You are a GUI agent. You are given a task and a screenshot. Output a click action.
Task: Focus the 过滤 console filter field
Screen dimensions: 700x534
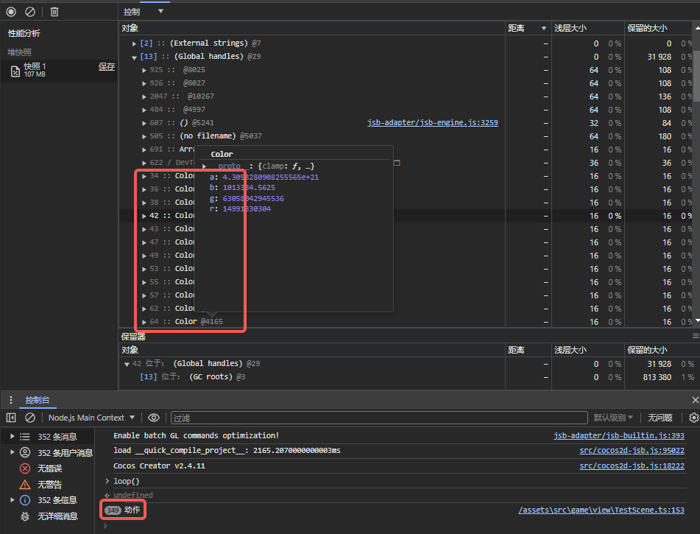[x=379, y=418]
